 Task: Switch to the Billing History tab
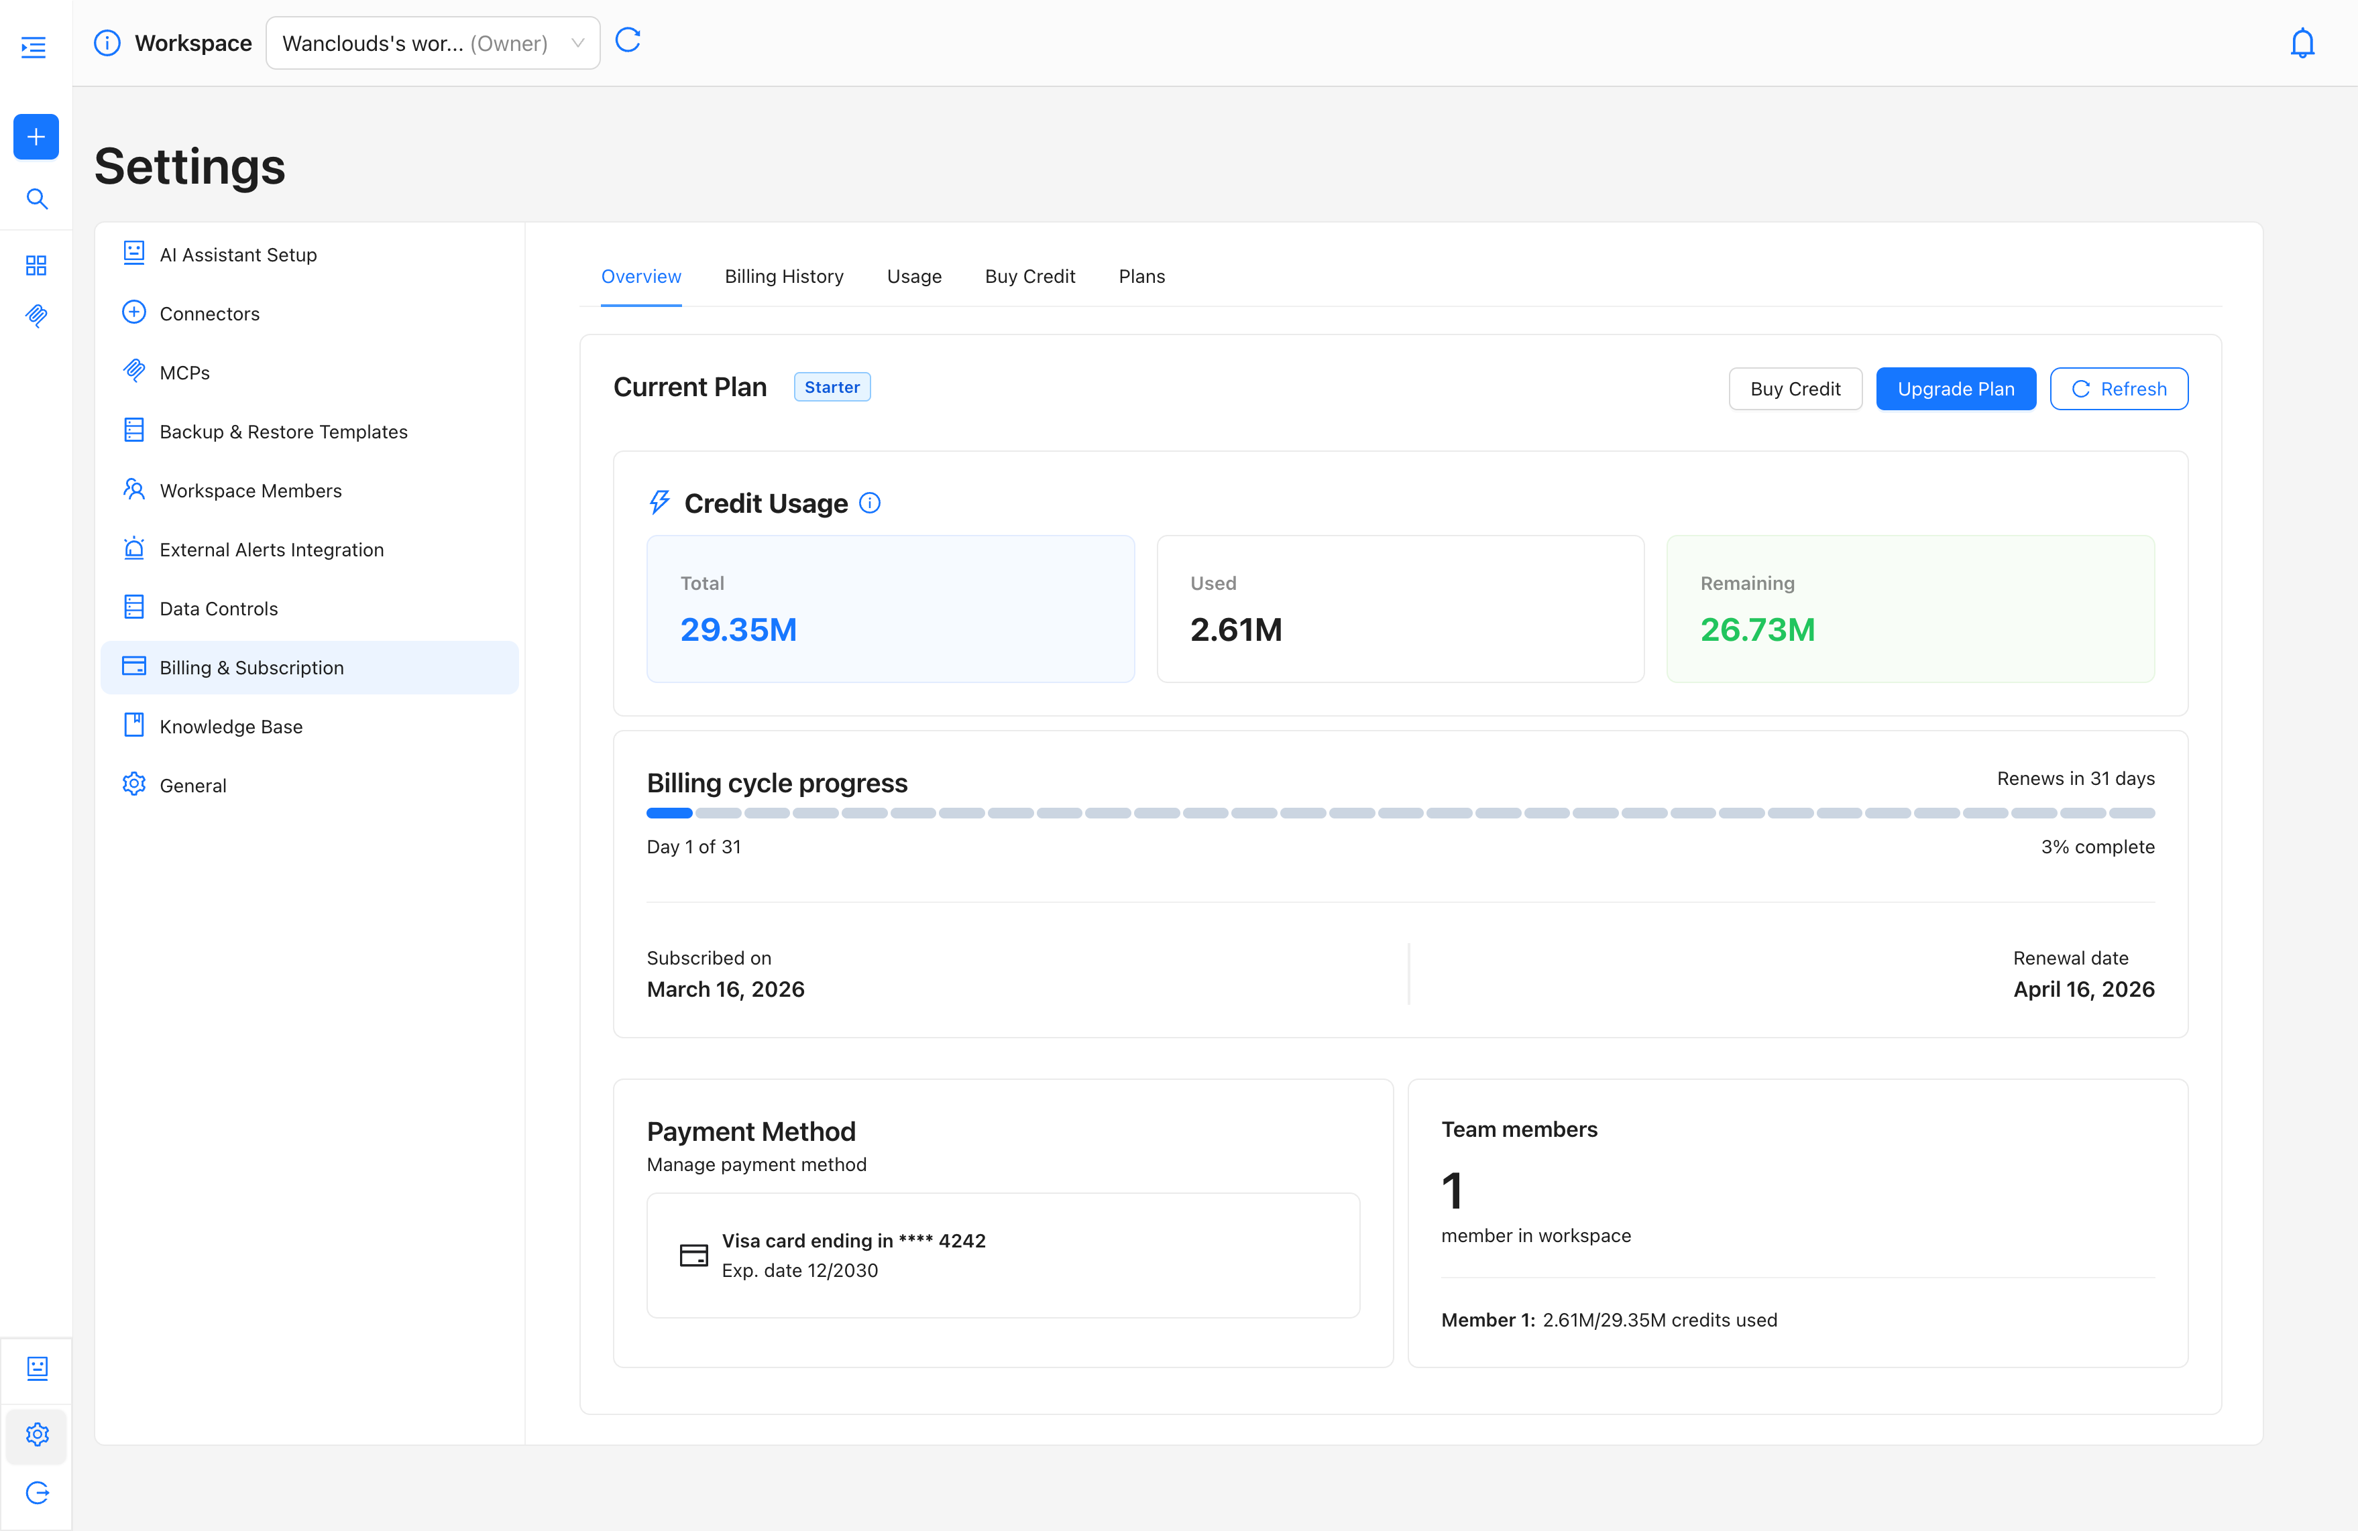[784, 276]
